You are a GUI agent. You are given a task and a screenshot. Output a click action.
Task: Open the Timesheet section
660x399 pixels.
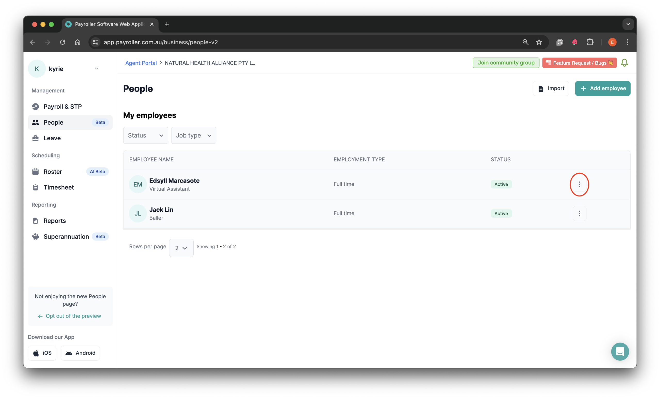(59, 187)
